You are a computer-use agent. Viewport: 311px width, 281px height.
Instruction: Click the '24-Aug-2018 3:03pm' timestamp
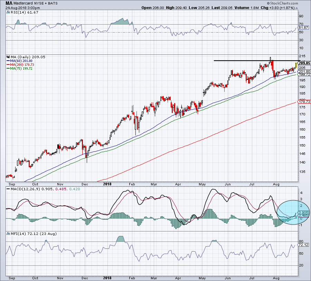[x=22, y=8]
